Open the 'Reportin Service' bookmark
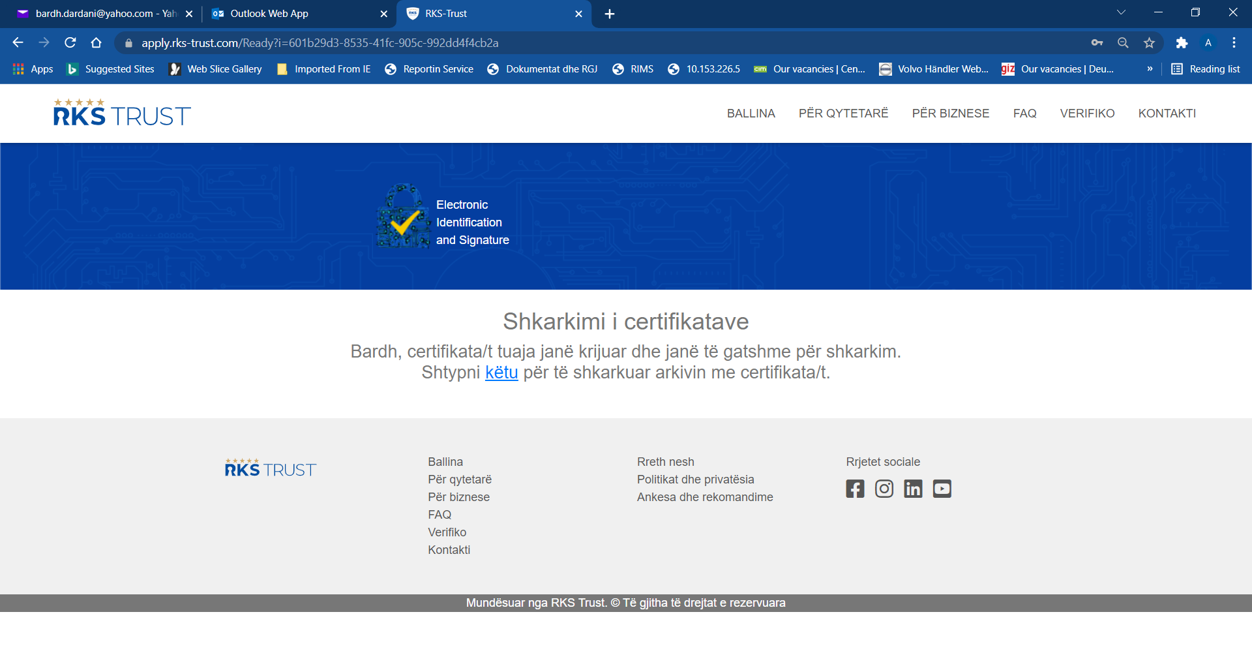 429,69
